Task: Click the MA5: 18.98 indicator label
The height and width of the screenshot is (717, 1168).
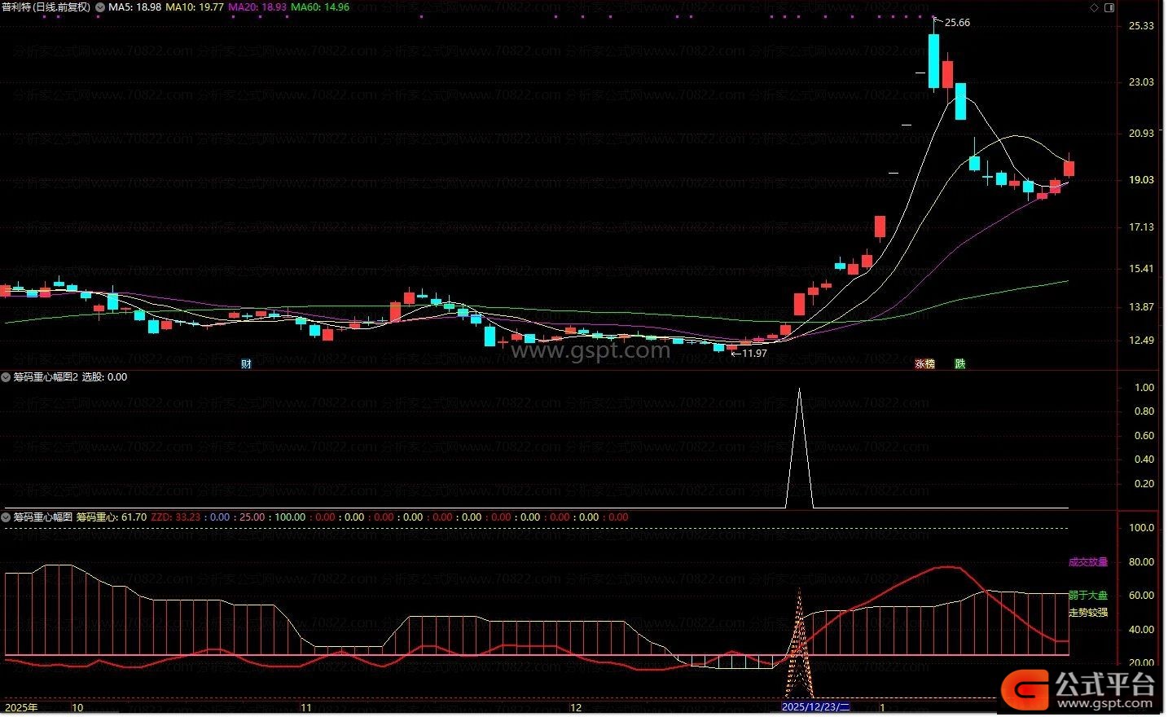Action: coord(134,7)
